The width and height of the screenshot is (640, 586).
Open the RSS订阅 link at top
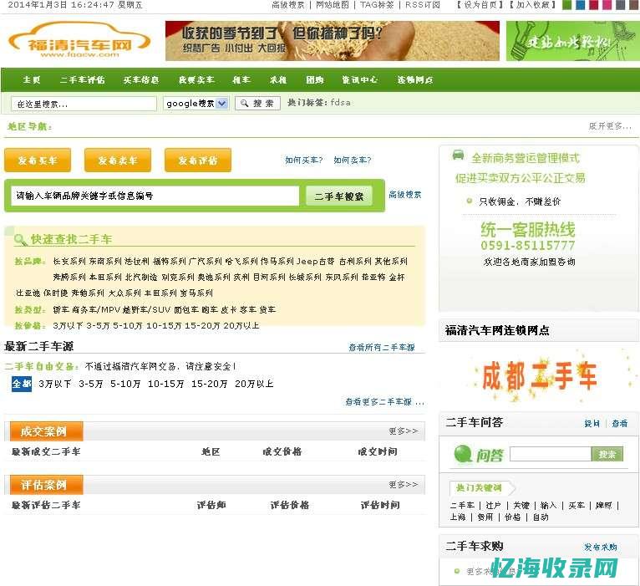point(423,5)
